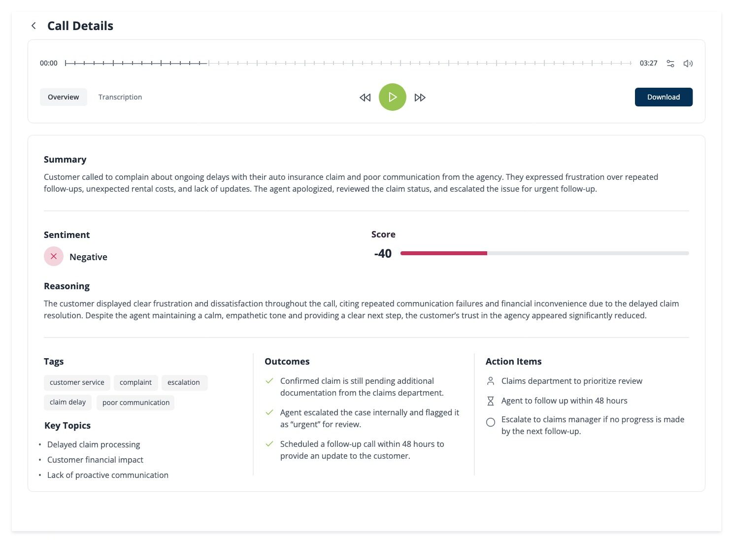733x540 pixels.
Task: Seek on the audio timeline track
Action: tap(348, 63)
